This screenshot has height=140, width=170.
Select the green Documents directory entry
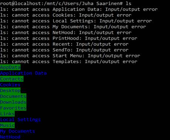pyautogui.click(x=13, y=96)
